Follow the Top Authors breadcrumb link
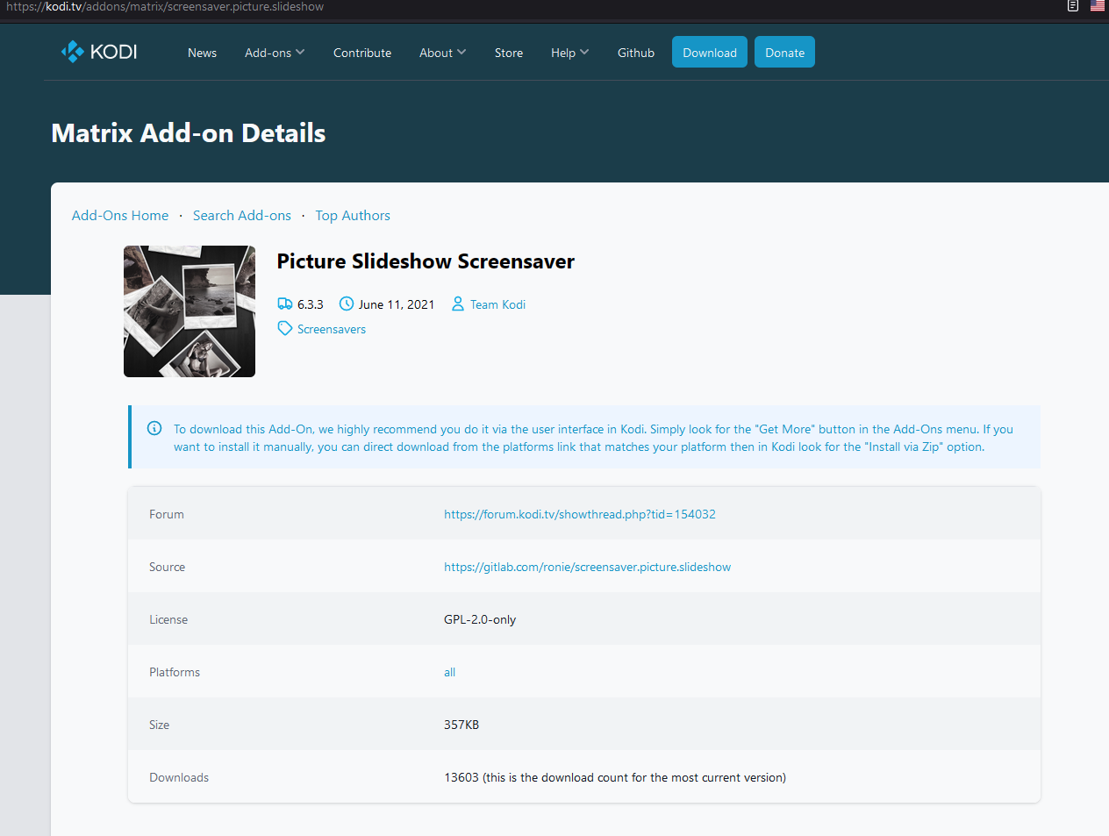The height and width of the screenshot is (836, 1109). coord(353,216)
